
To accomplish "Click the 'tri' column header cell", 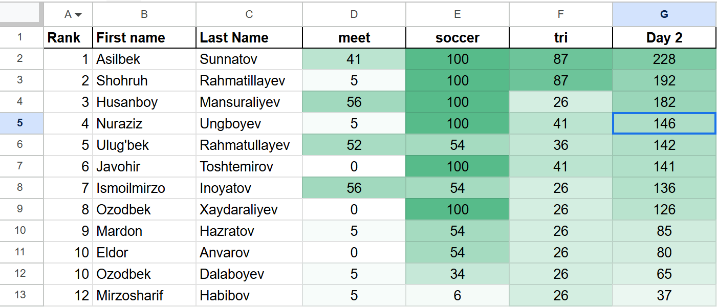I will [561, 37].
